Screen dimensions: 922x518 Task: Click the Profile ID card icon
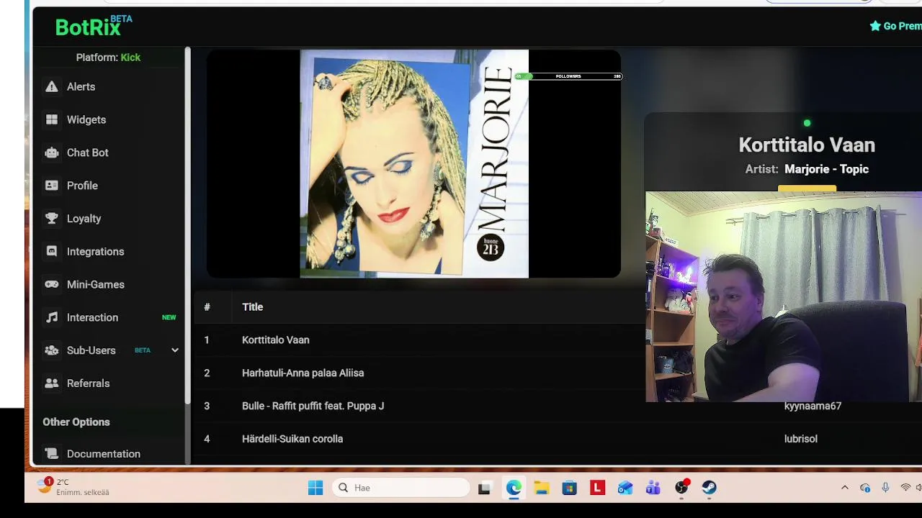coord(51,186)
